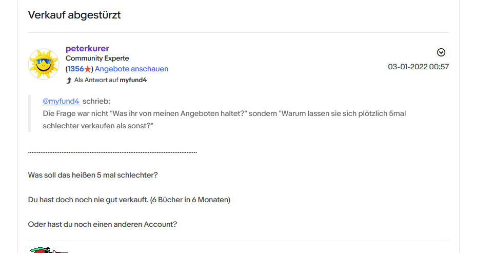494x253 pixels.
Task: Click the red feedback star icon
Action: point(88,69)
